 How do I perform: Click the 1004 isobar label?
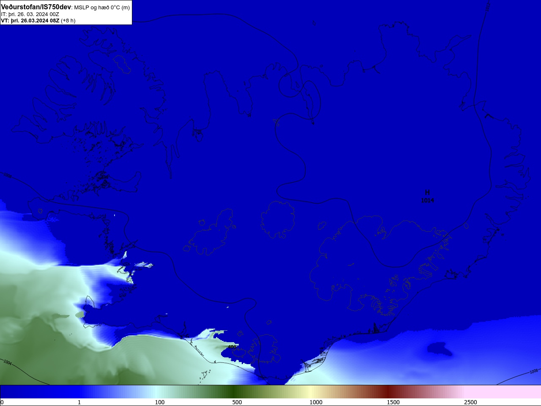[7, 362]
